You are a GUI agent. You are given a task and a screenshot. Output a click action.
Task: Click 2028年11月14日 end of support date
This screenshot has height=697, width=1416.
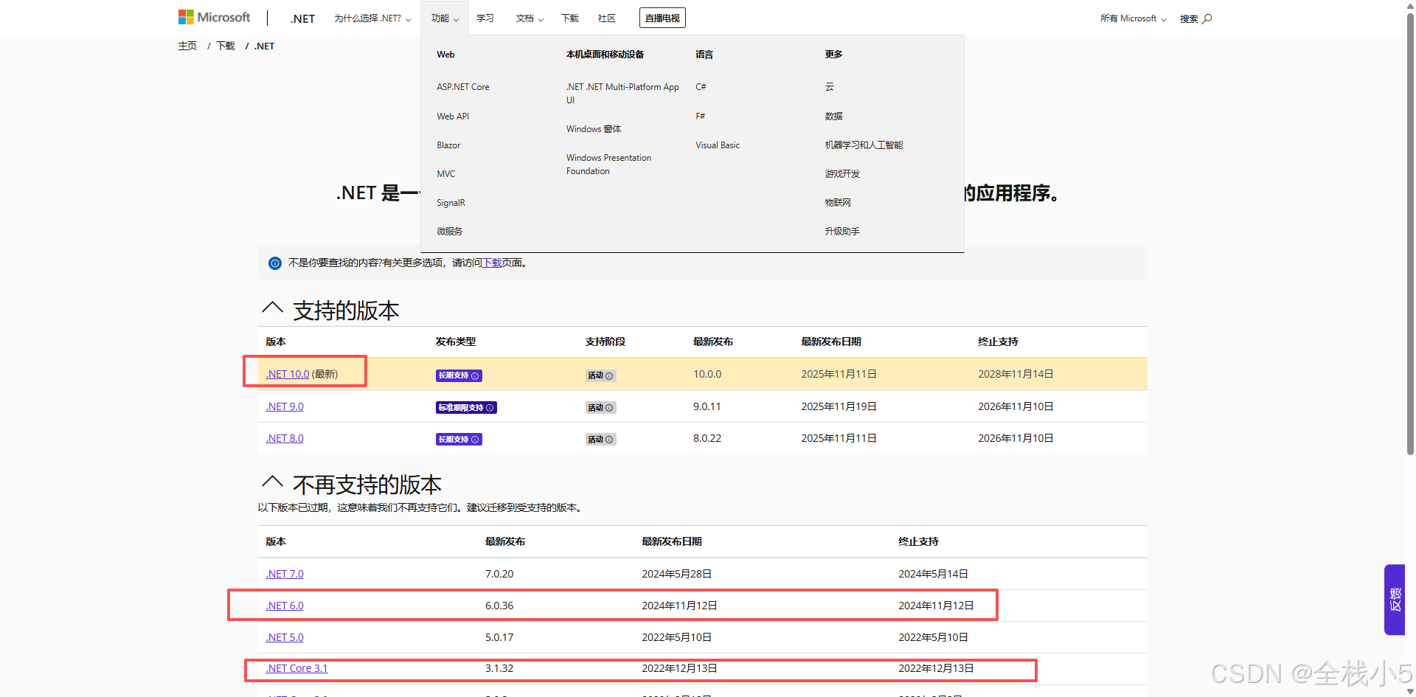[x=1016, y=375]
